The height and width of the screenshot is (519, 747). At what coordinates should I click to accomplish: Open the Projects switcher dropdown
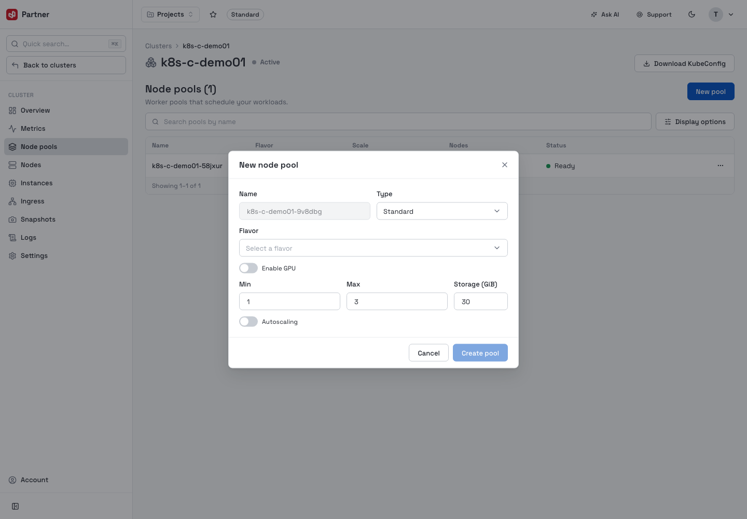pyautogui.click(x=170, y=15)
